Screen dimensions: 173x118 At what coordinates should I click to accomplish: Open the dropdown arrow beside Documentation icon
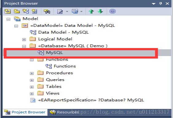(67, 11)
